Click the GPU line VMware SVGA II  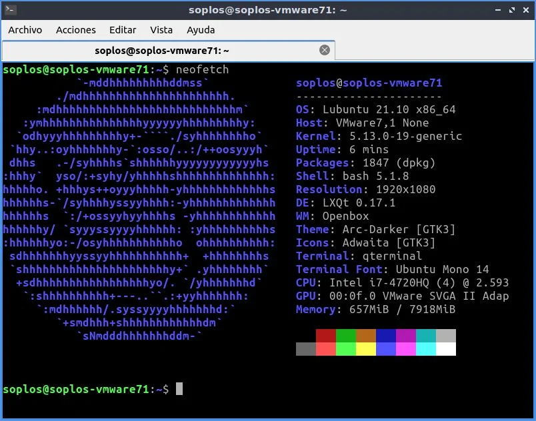403,296
